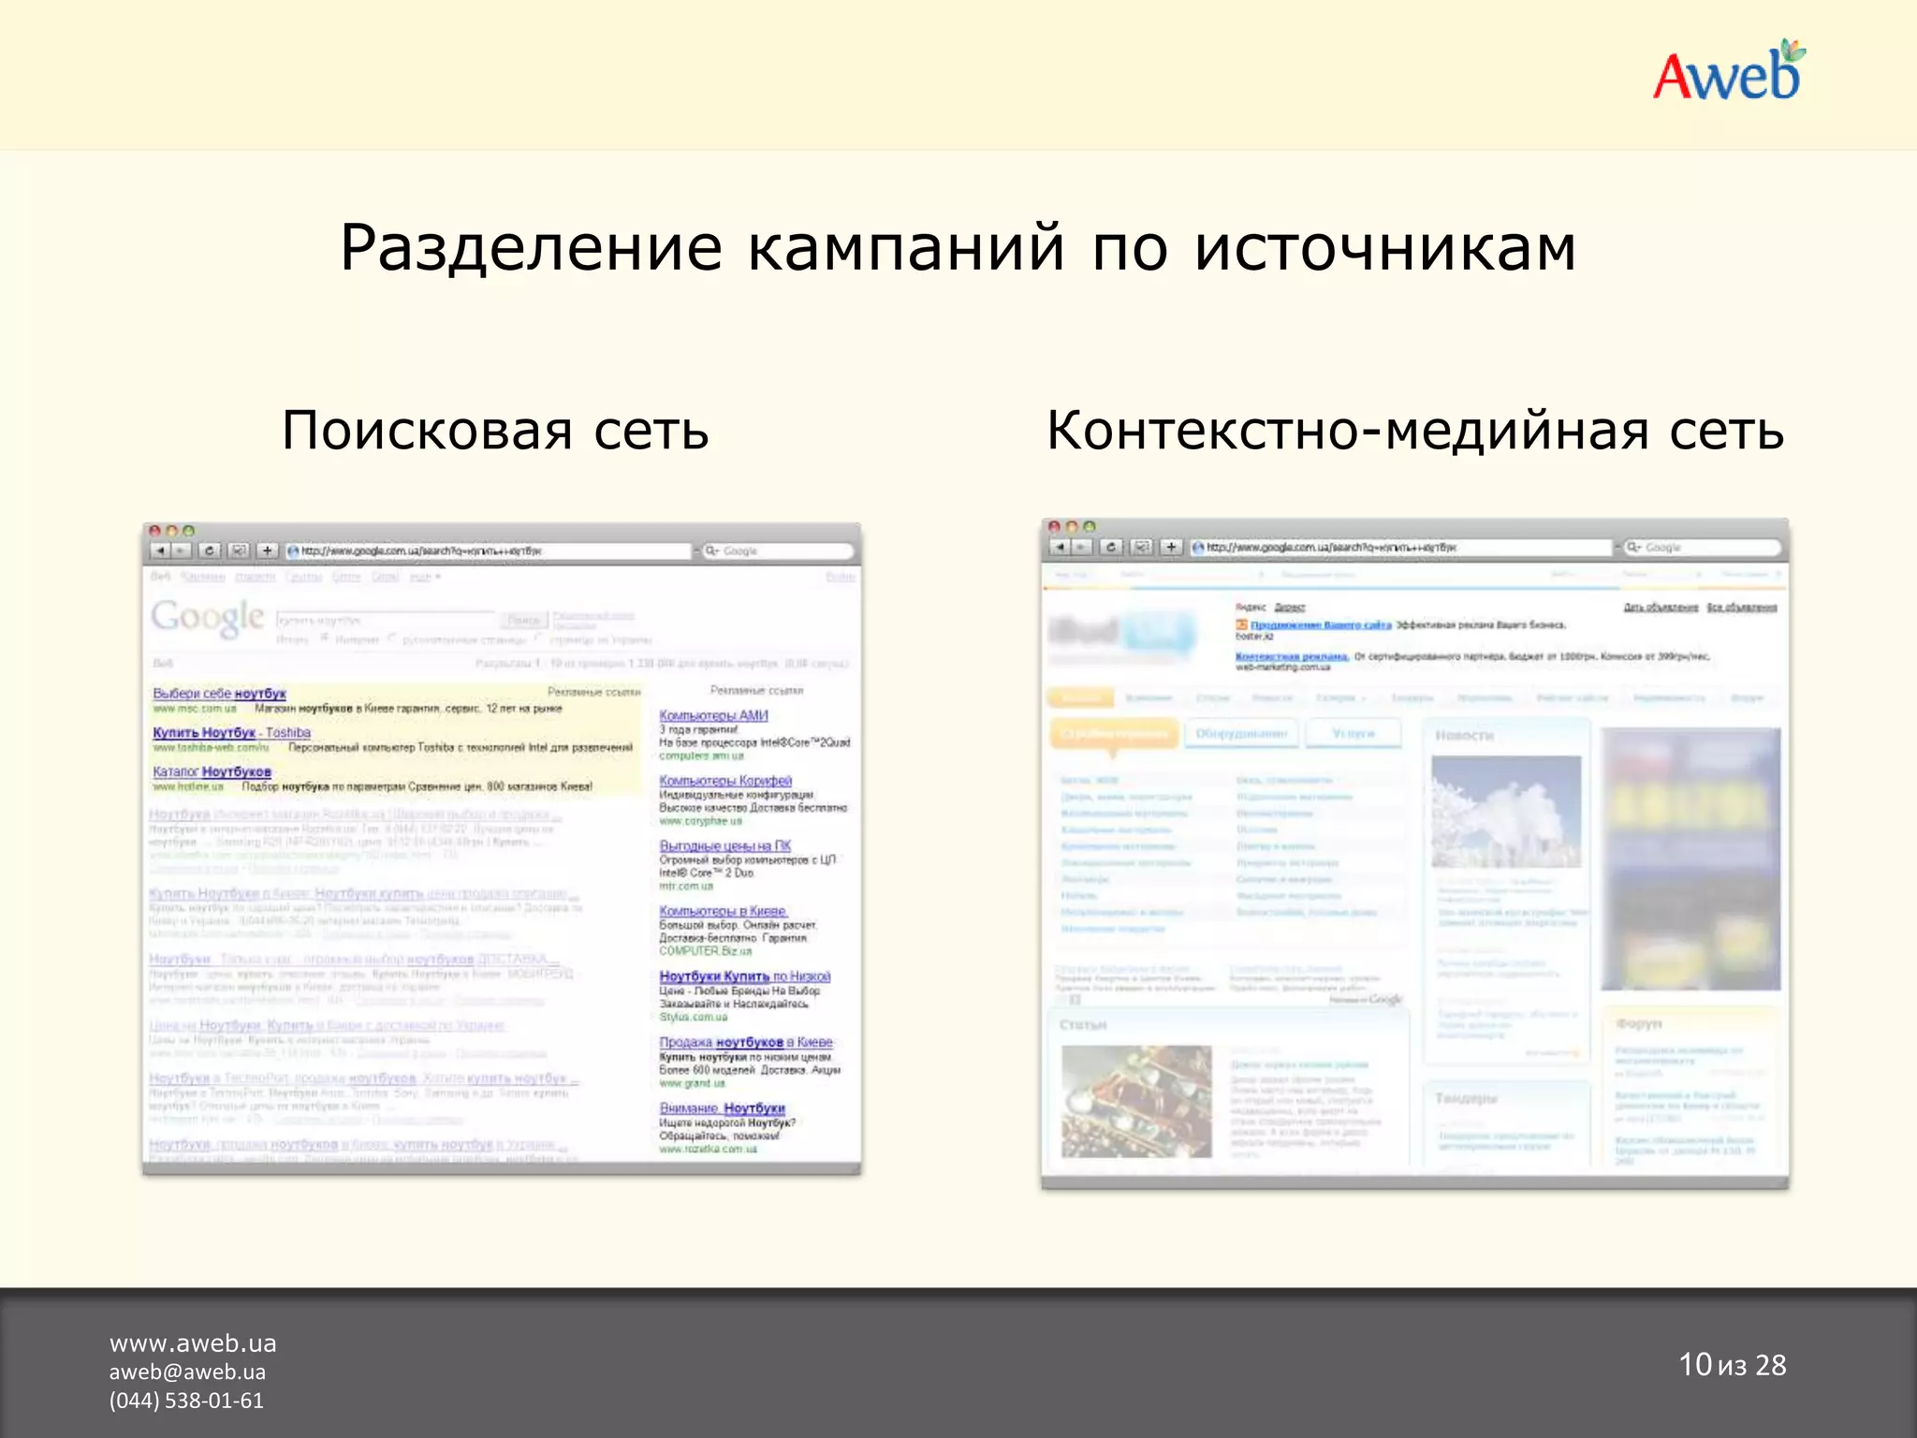
Task: Open 'Контекстная реклама' ad link
Action: point(1292,656)
